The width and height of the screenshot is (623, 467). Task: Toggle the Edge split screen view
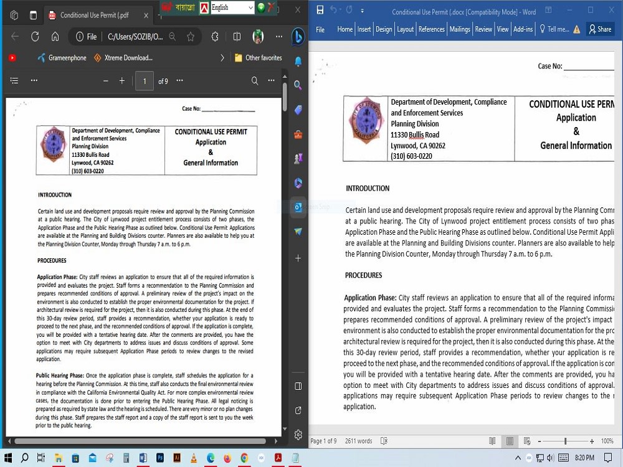tap(237, 37)
